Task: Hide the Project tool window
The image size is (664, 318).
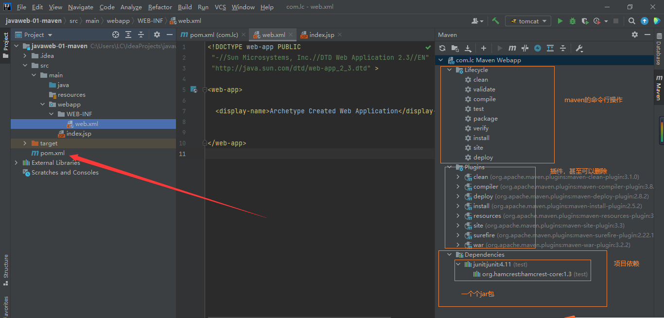Action: coord(170,35)
